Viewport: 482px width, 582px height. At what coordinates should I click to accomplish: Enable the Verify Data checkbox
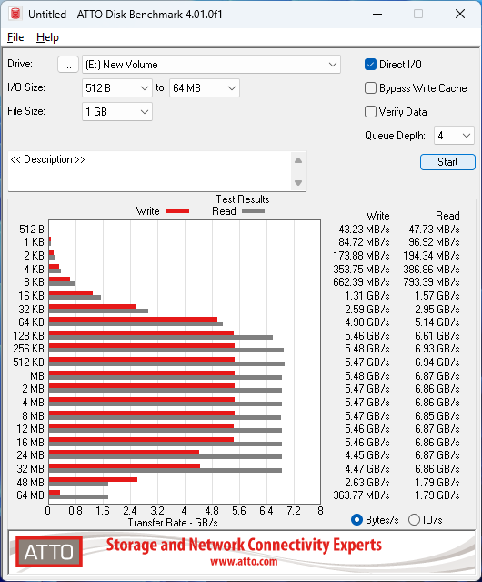(370, 112)
